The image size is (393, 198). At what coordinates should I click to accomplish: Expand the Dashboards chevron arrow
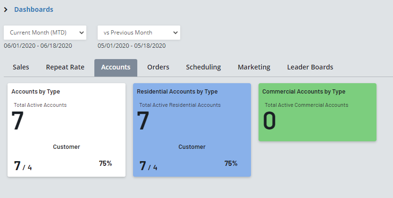tap(6, 9)
